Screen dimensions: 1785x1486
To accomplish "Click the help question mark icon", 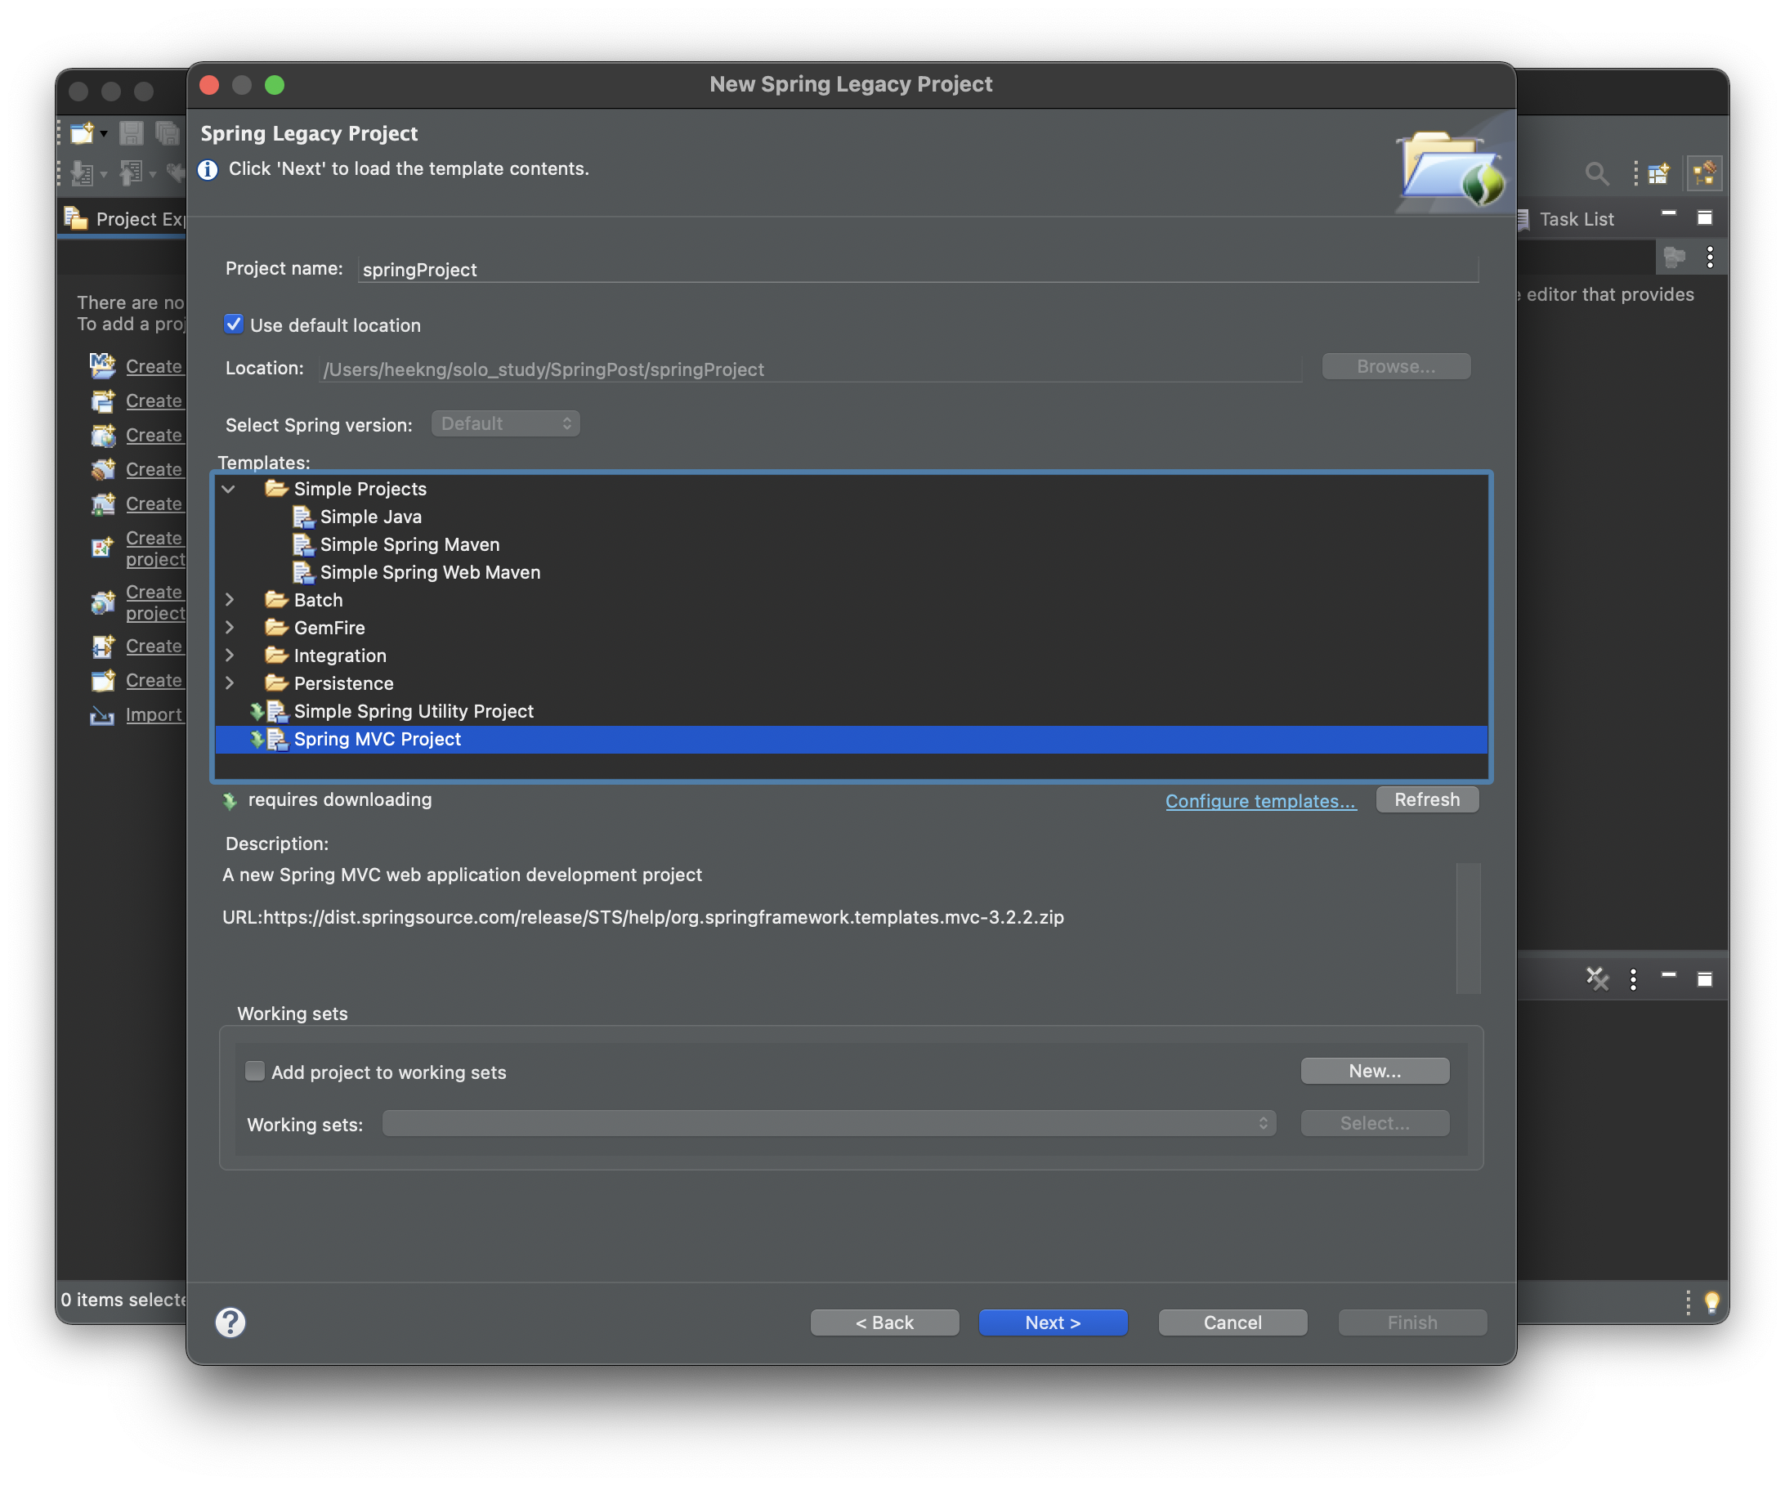I will point(230,1322).
